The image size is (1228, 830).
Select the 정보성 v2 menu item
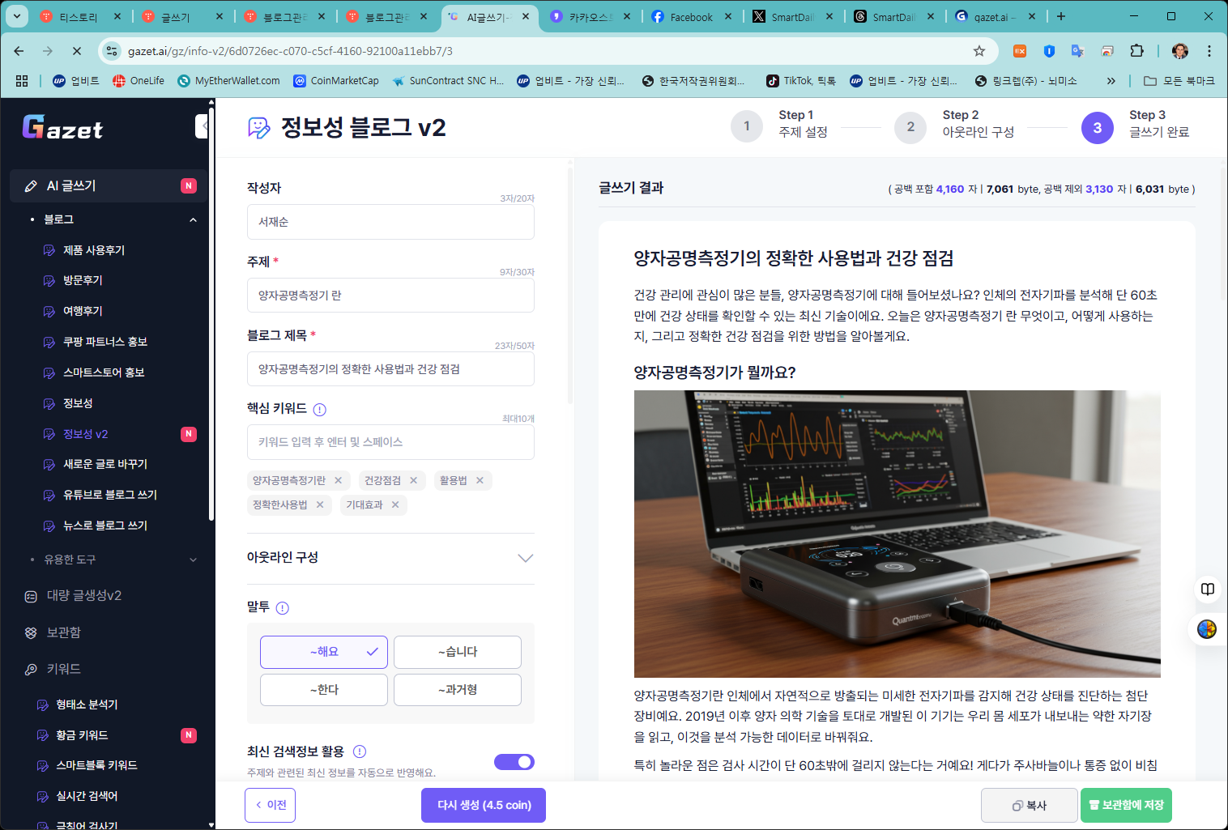pos(85,434)
